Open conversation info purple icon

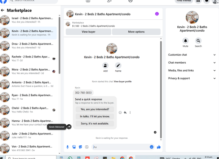pos(157,14)
